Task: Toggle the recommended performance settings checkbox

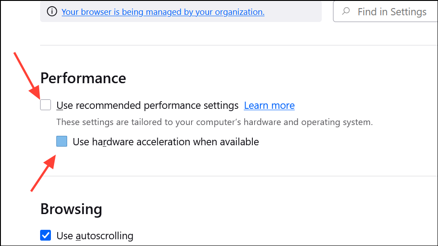Action: [46, 105]
